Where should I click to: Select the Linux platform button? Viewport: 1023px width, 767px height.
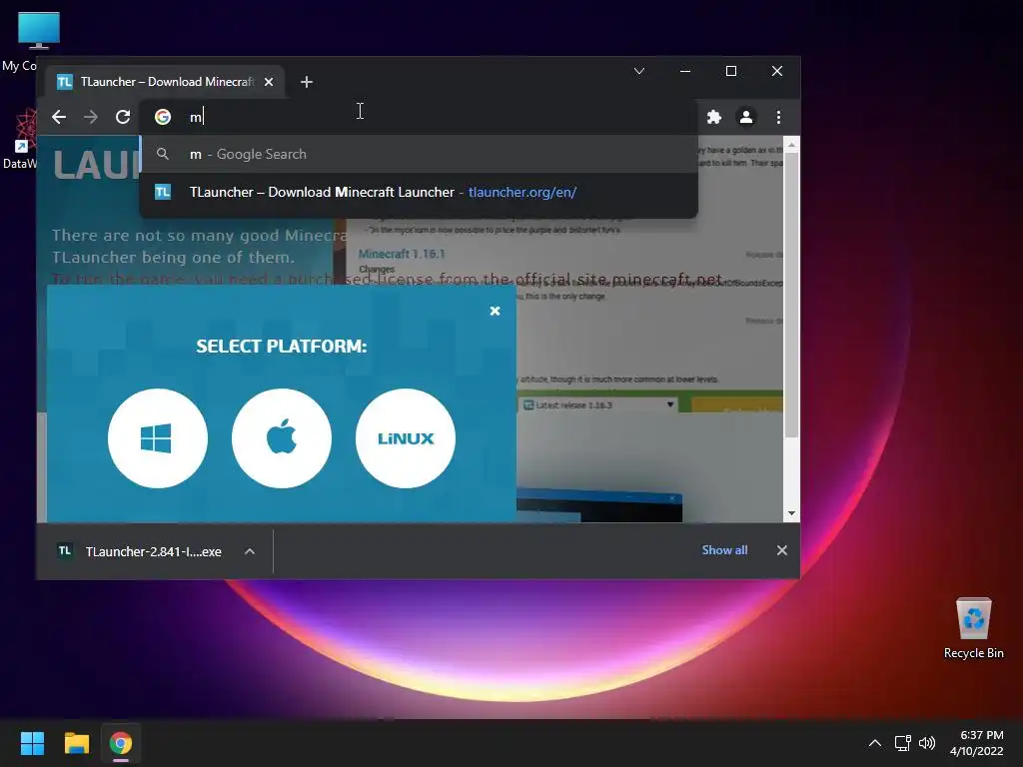coord(406,437)
